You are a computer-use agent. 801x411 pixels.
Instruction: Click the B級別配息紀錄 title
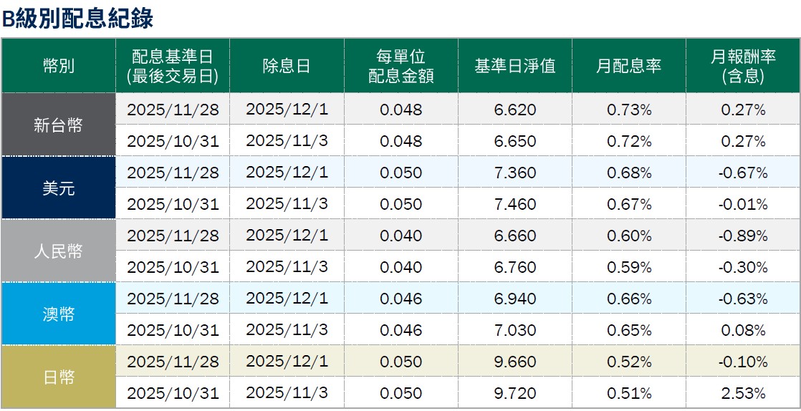coord(77,19)
